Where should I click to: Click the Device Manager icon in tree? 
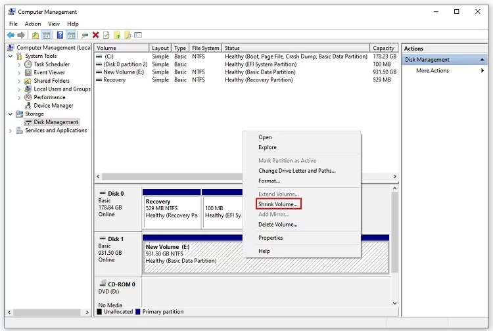[28, 106]
